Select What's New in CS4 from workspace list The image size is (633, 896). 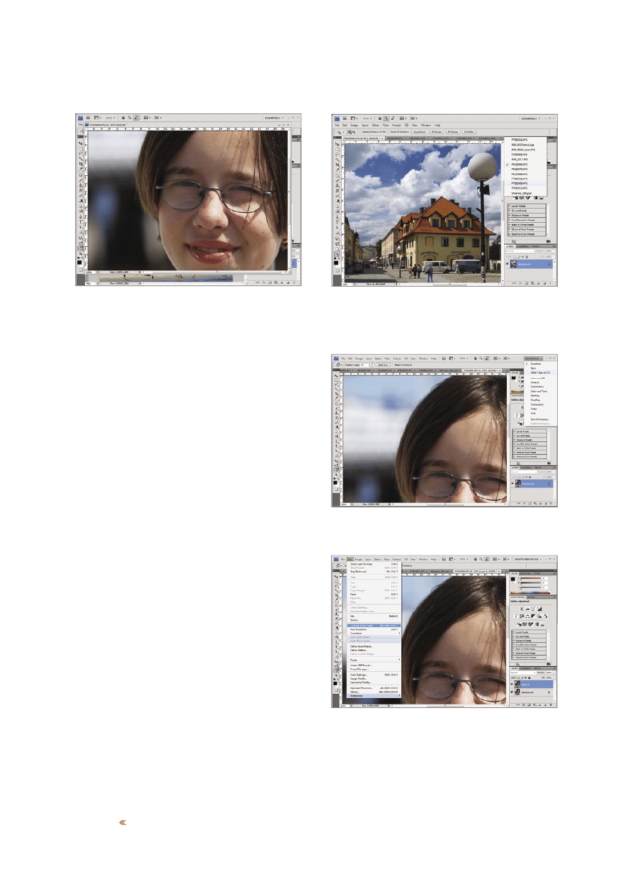click(x=541, y=373)
